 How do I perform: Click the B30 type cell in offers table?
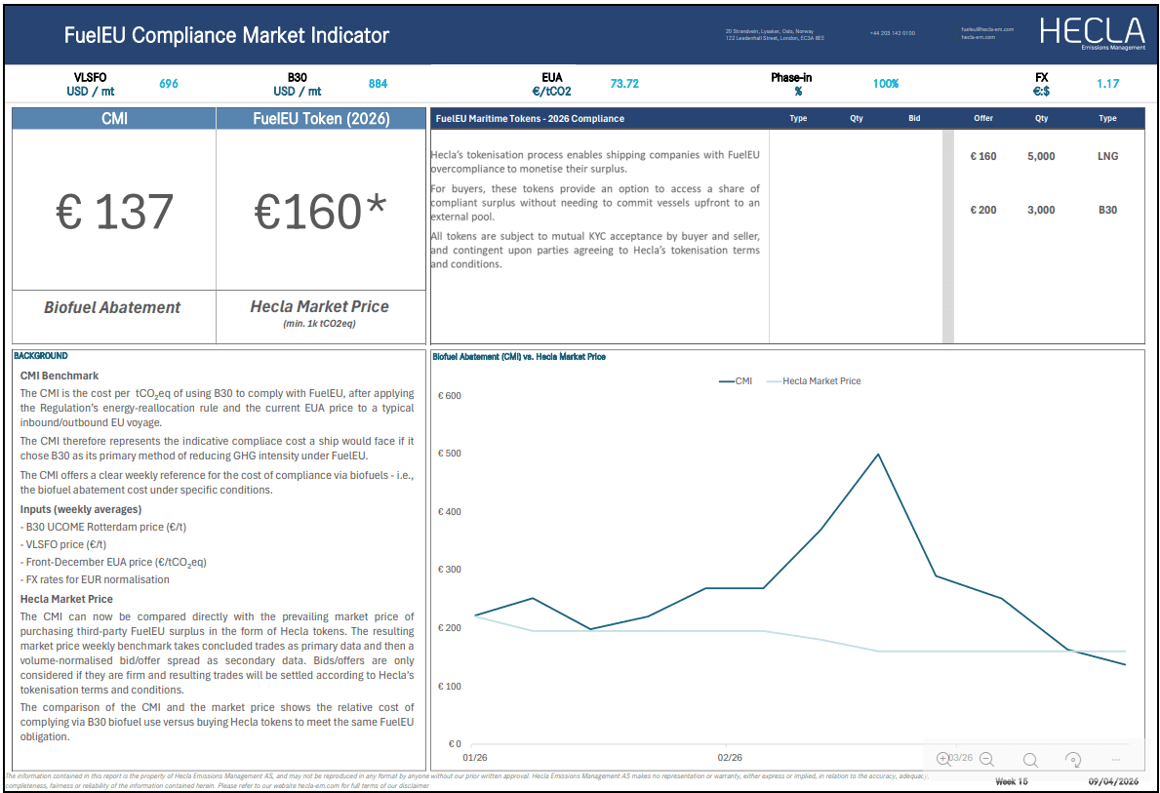tap(1107, 210)
